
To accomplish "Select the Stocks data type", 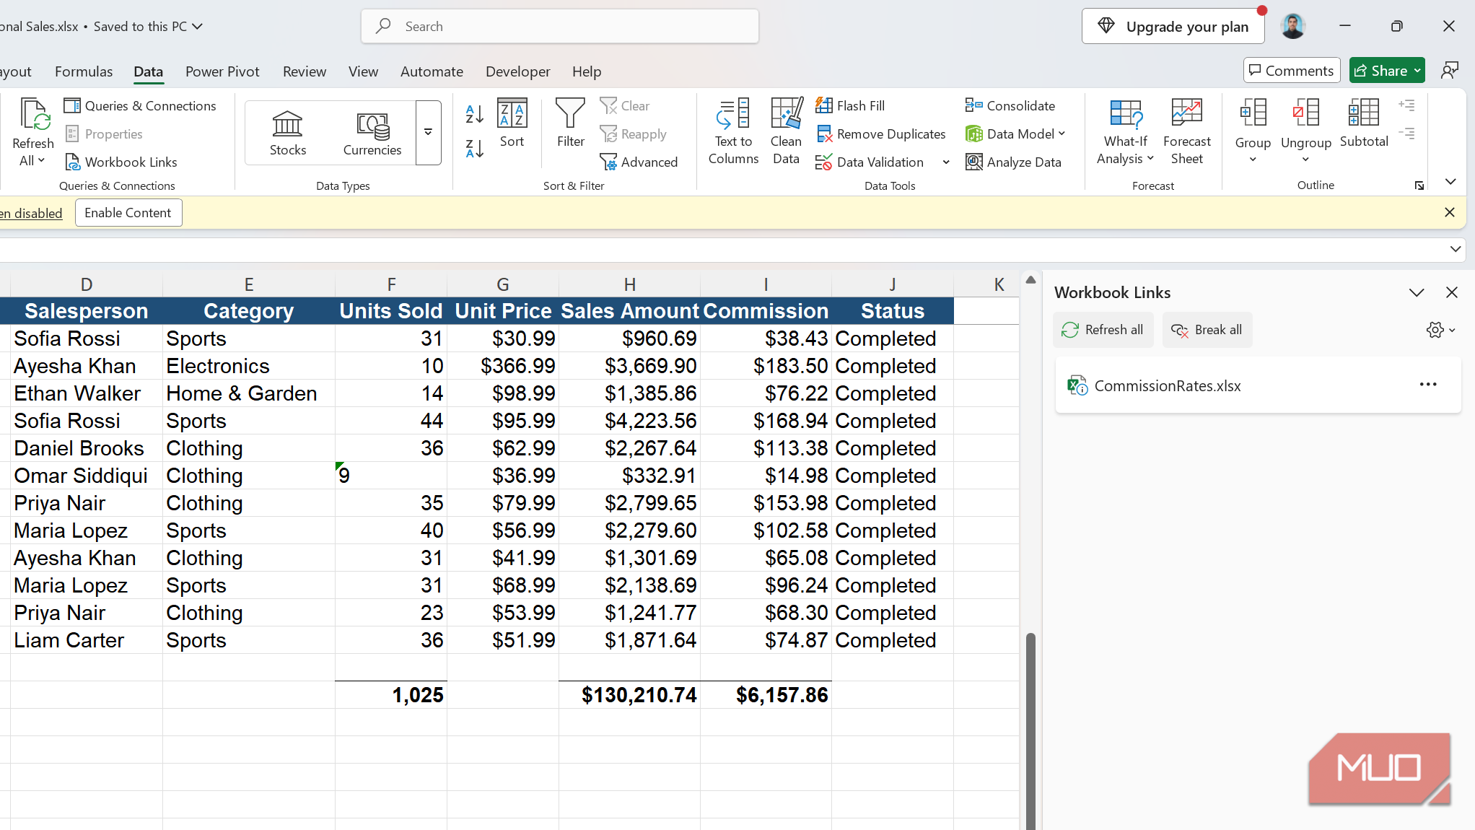I will 288,133.
